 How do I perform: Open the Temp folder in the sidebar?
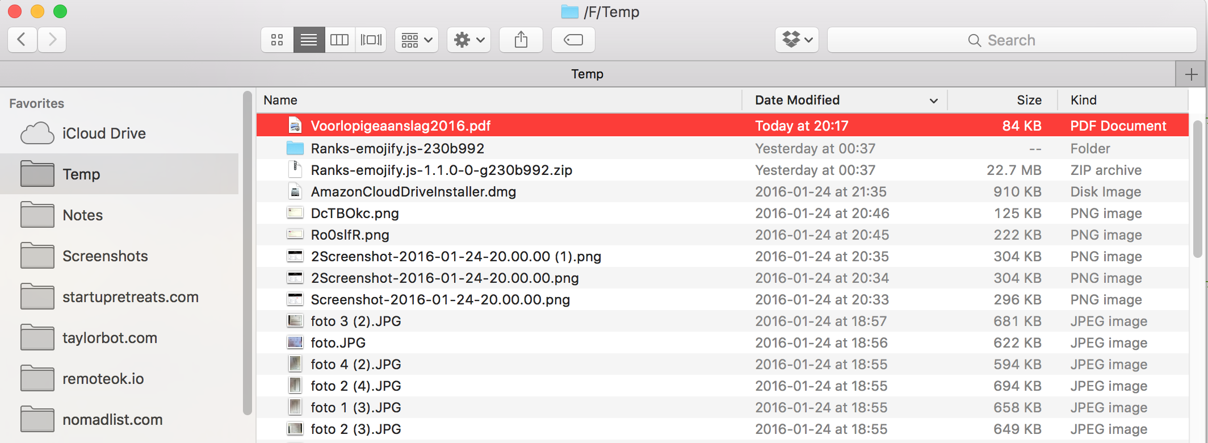click(x=119, y=174)
